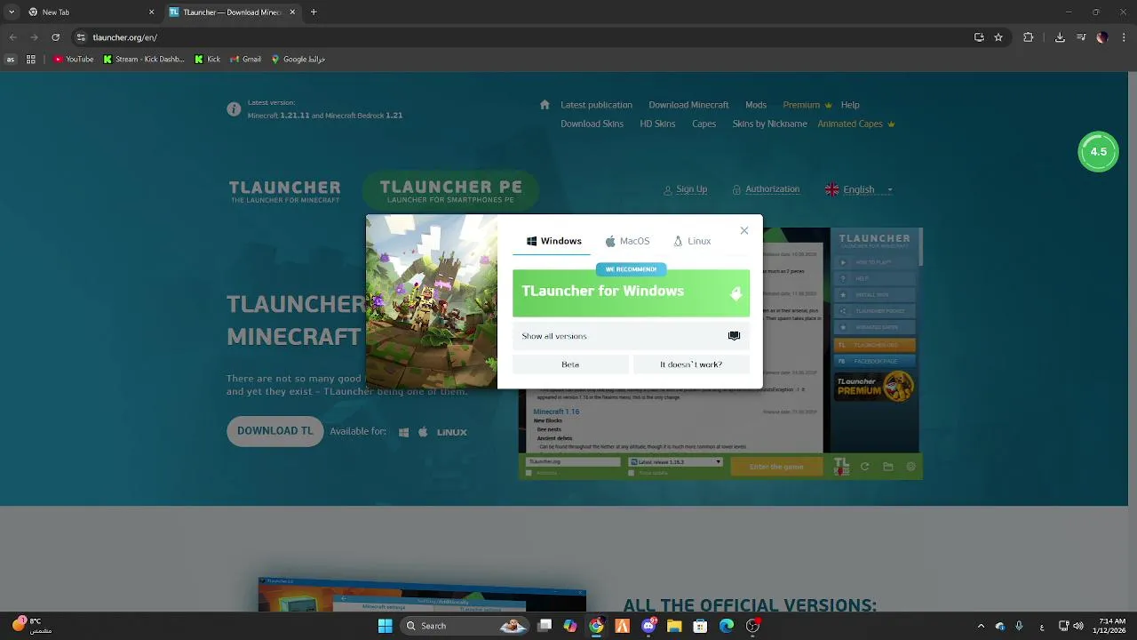The width and height of the screenshot is (1137, 640).
Task: Open Download Skins link
Action: (592, 124)
